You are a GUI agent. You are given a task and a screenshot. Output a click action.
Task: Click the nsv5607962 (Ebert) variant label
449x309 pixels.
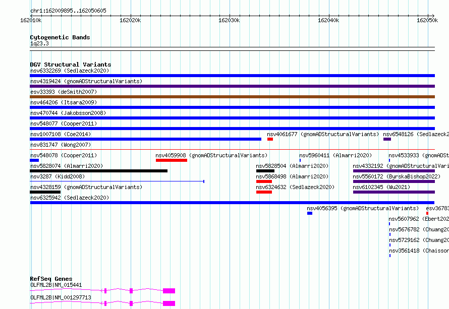click(x=419, y=219)
